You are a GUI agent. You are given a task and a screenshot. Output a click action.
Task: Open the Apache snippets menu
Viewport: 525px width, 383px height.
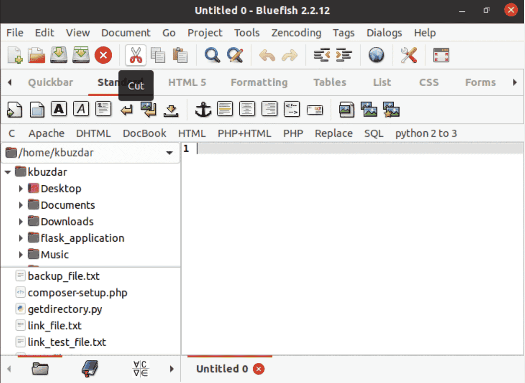click(46, 134)
